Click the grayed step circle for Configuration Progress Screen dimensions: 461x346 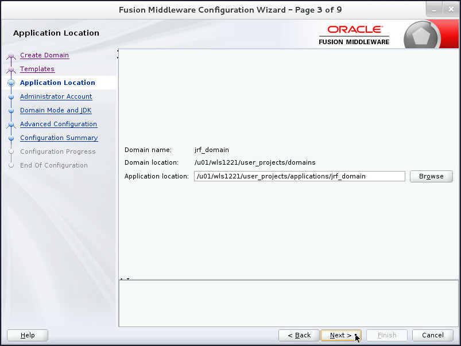click(11, 151)
